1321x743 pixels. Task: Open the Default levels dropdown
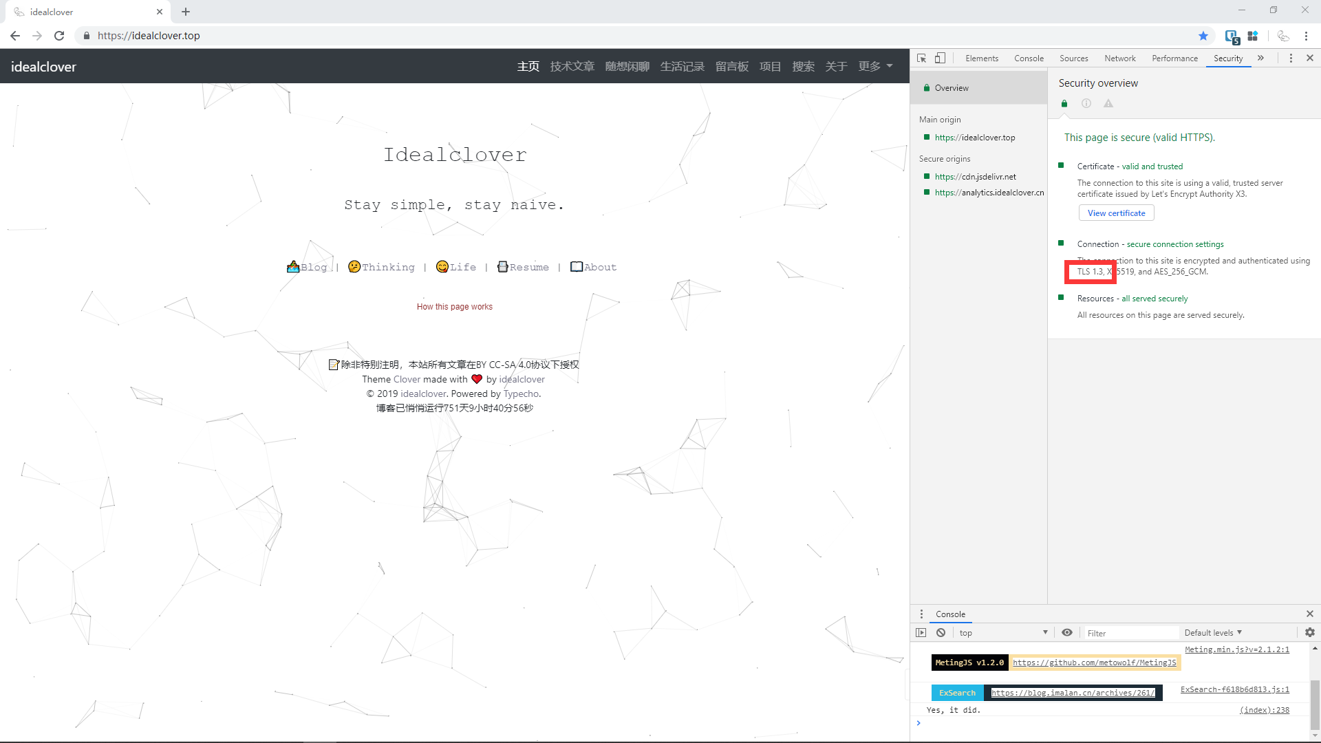pyautogui.click(x=1213, y=633)
